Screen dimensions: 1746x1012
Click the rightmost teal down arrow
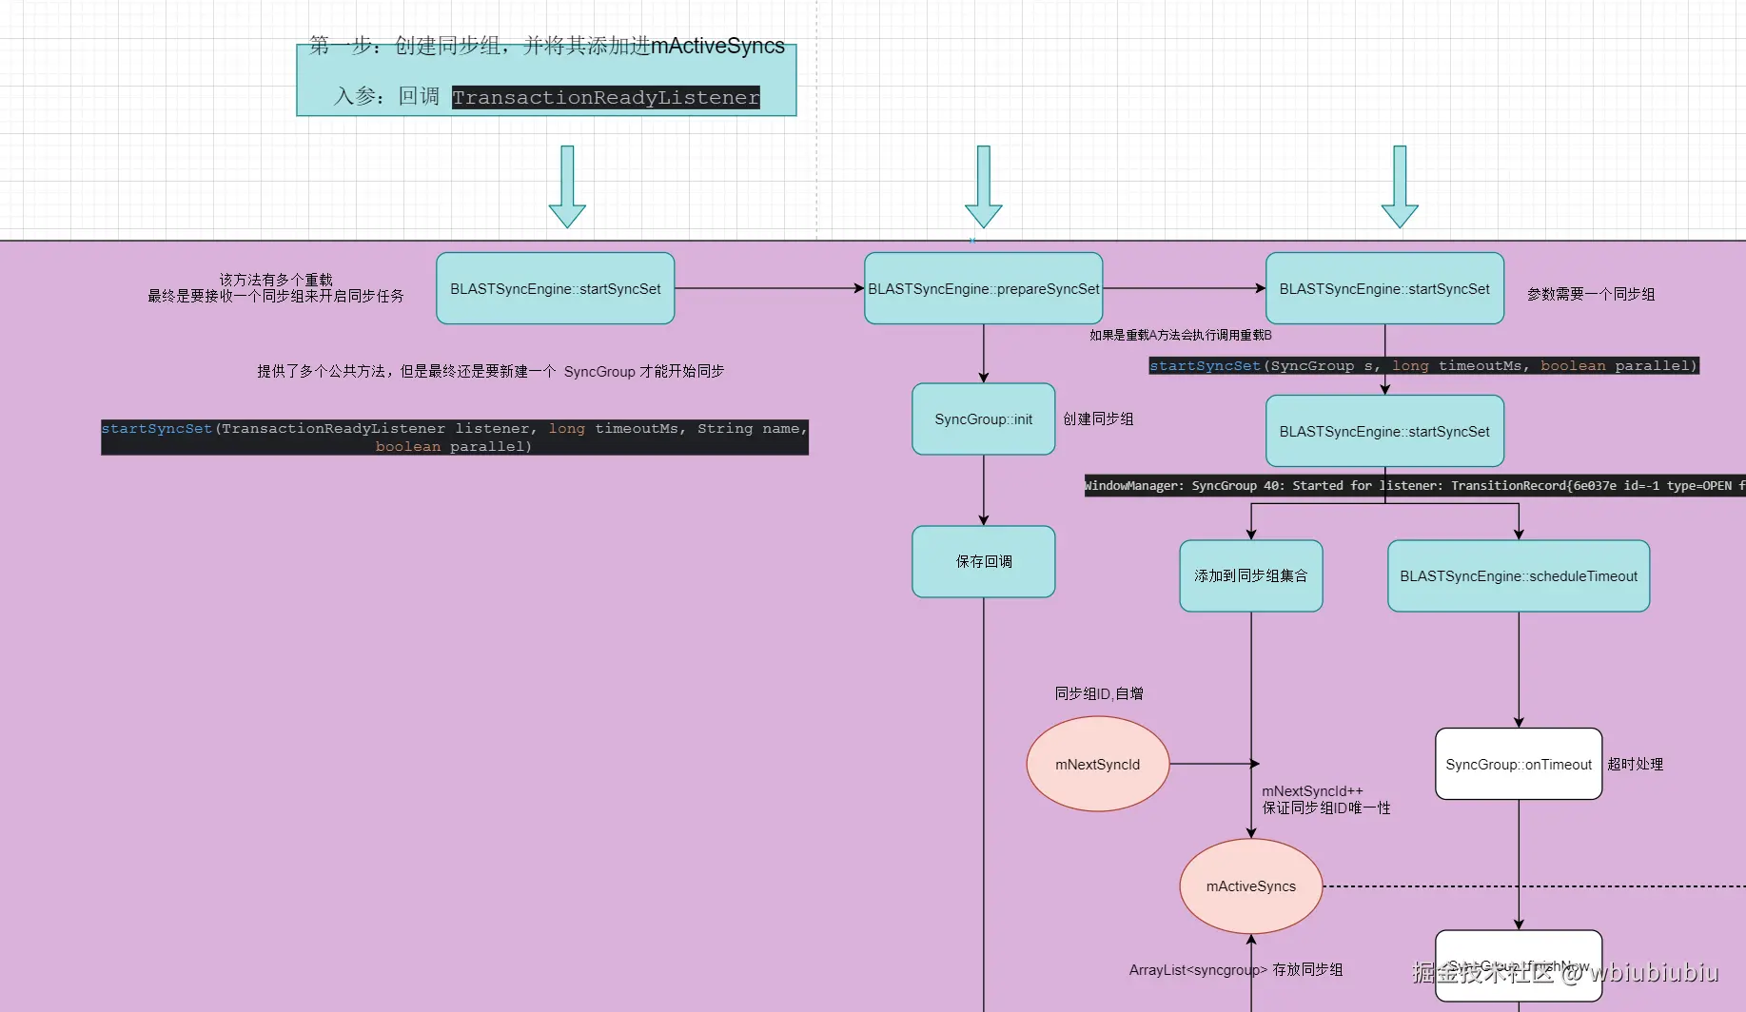point(1399,186)
